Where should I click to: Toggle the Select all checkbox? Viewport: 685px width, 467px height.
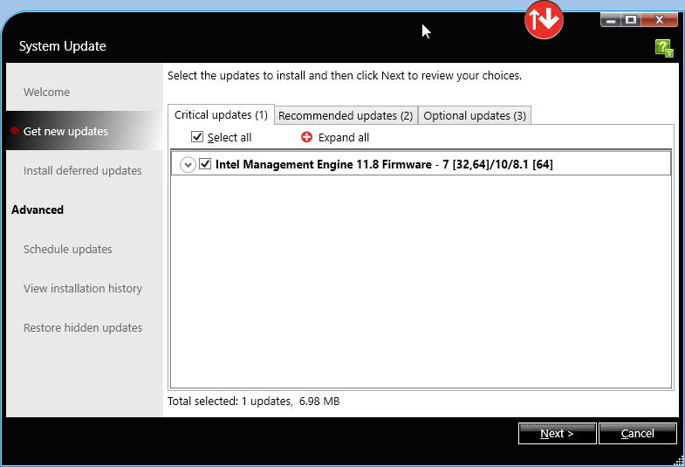tap(197, 137)
